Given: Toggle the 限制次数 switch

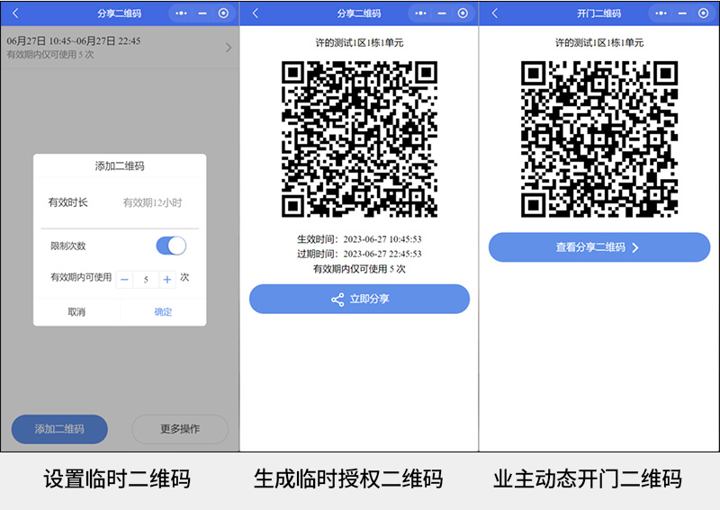Looking at the screenshot, I should [x=171, y=246].
